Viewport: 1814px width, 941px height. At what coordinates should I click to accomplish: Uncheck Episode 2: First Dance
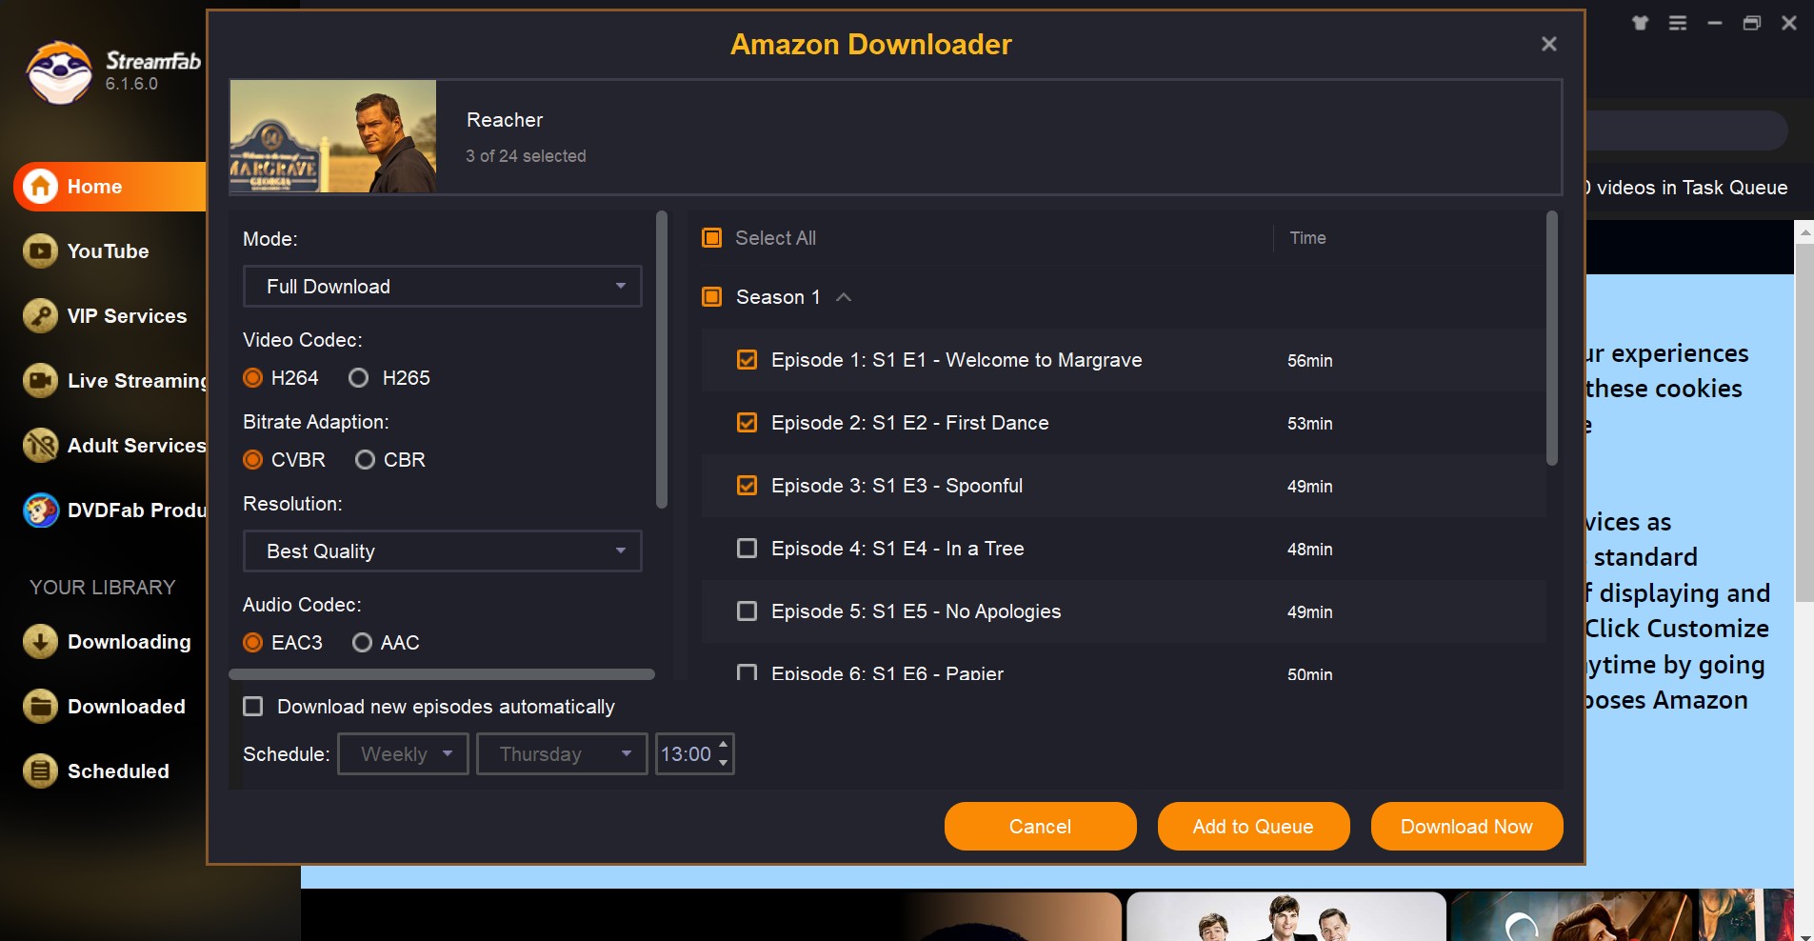tap(747, 423)
